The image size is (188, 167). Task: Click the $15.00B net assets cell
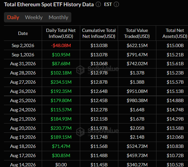tap(175, 45)
